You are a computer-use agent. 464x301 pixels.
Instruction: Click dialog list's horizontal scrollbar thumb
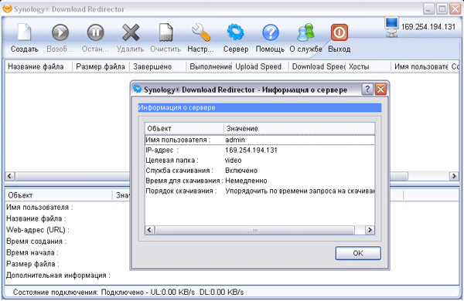tap(254, 230)
